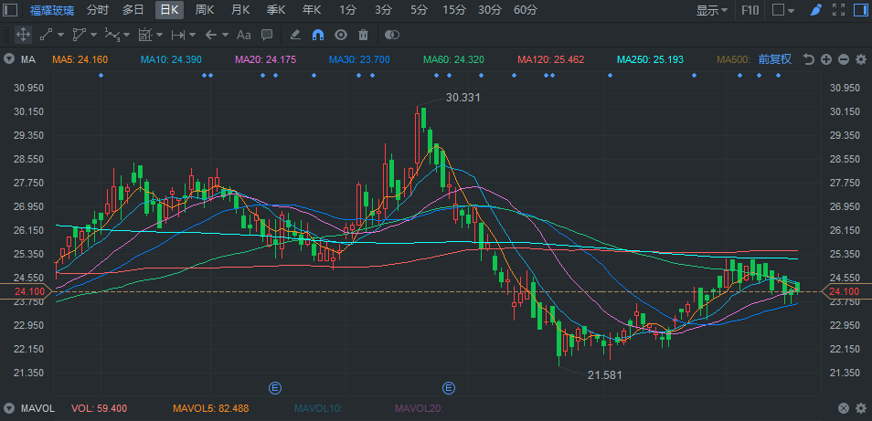
Task: Switch to 分时 intraday tab
Action: pos(98,10)
